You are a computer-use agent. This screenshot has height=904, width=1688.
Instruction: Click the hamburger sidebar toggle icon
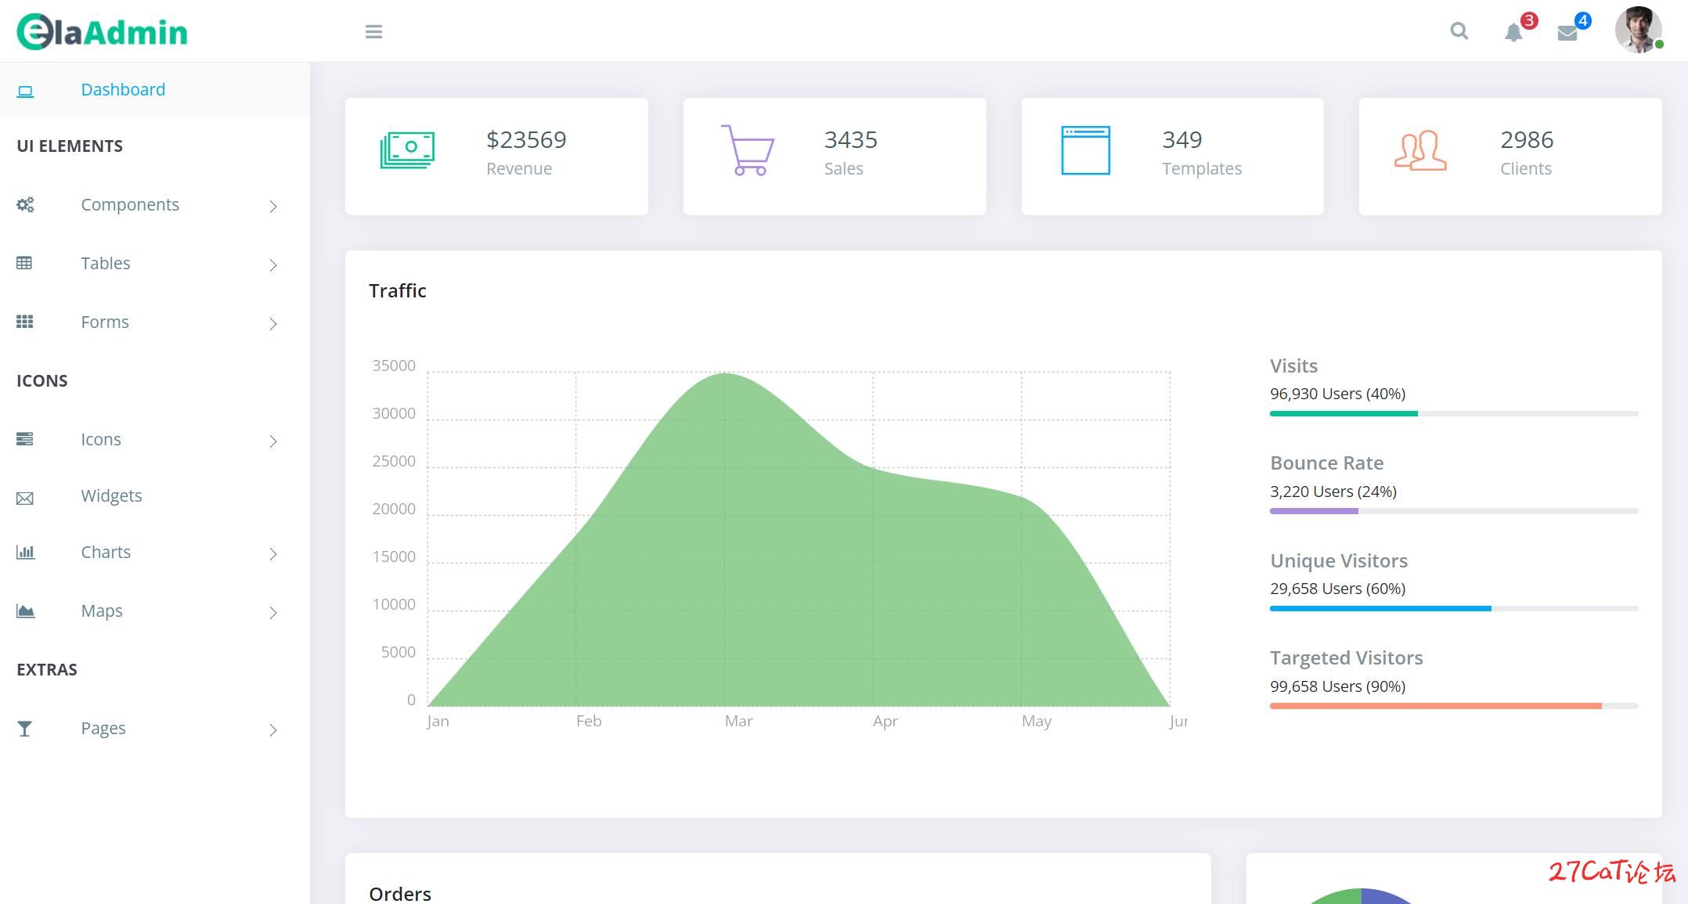tap(373, 32)
